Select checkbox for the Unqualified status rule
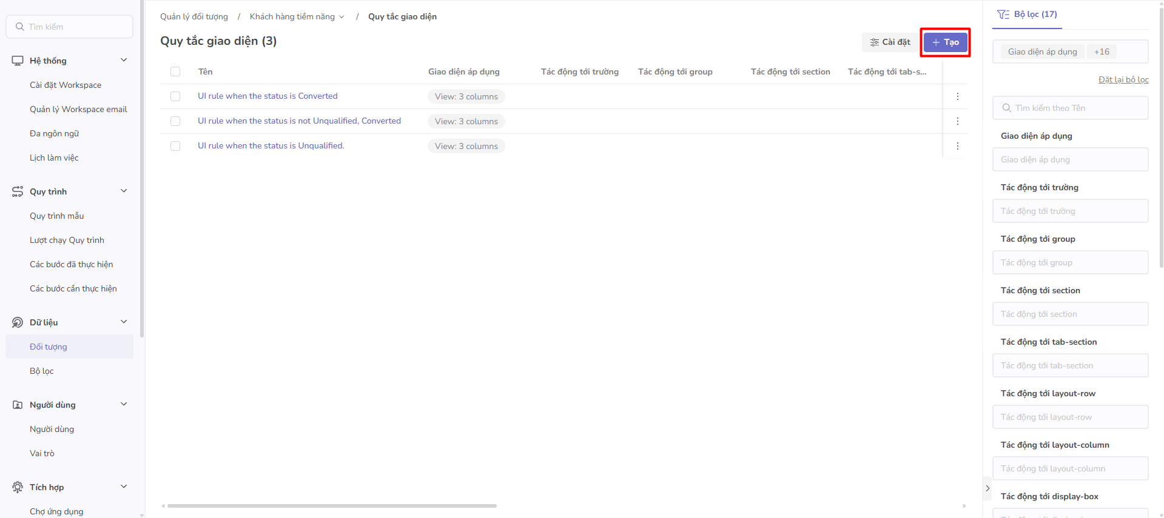Screen dimensions: 1164x518 (175, 146)
